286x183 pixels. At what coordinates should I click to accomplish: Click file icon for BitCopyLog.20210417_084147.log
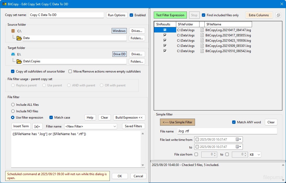(x=202, y=30)
